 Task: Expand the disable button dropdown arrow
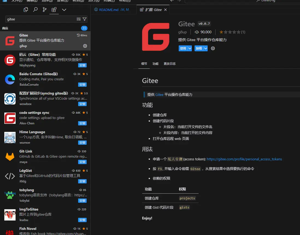tap(190, 48)
